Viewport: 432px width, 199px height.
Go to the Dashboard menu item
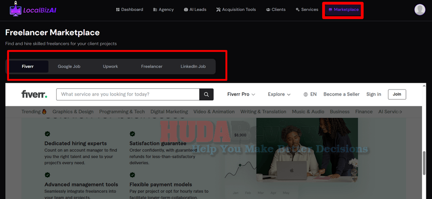(x=130, y=9)
